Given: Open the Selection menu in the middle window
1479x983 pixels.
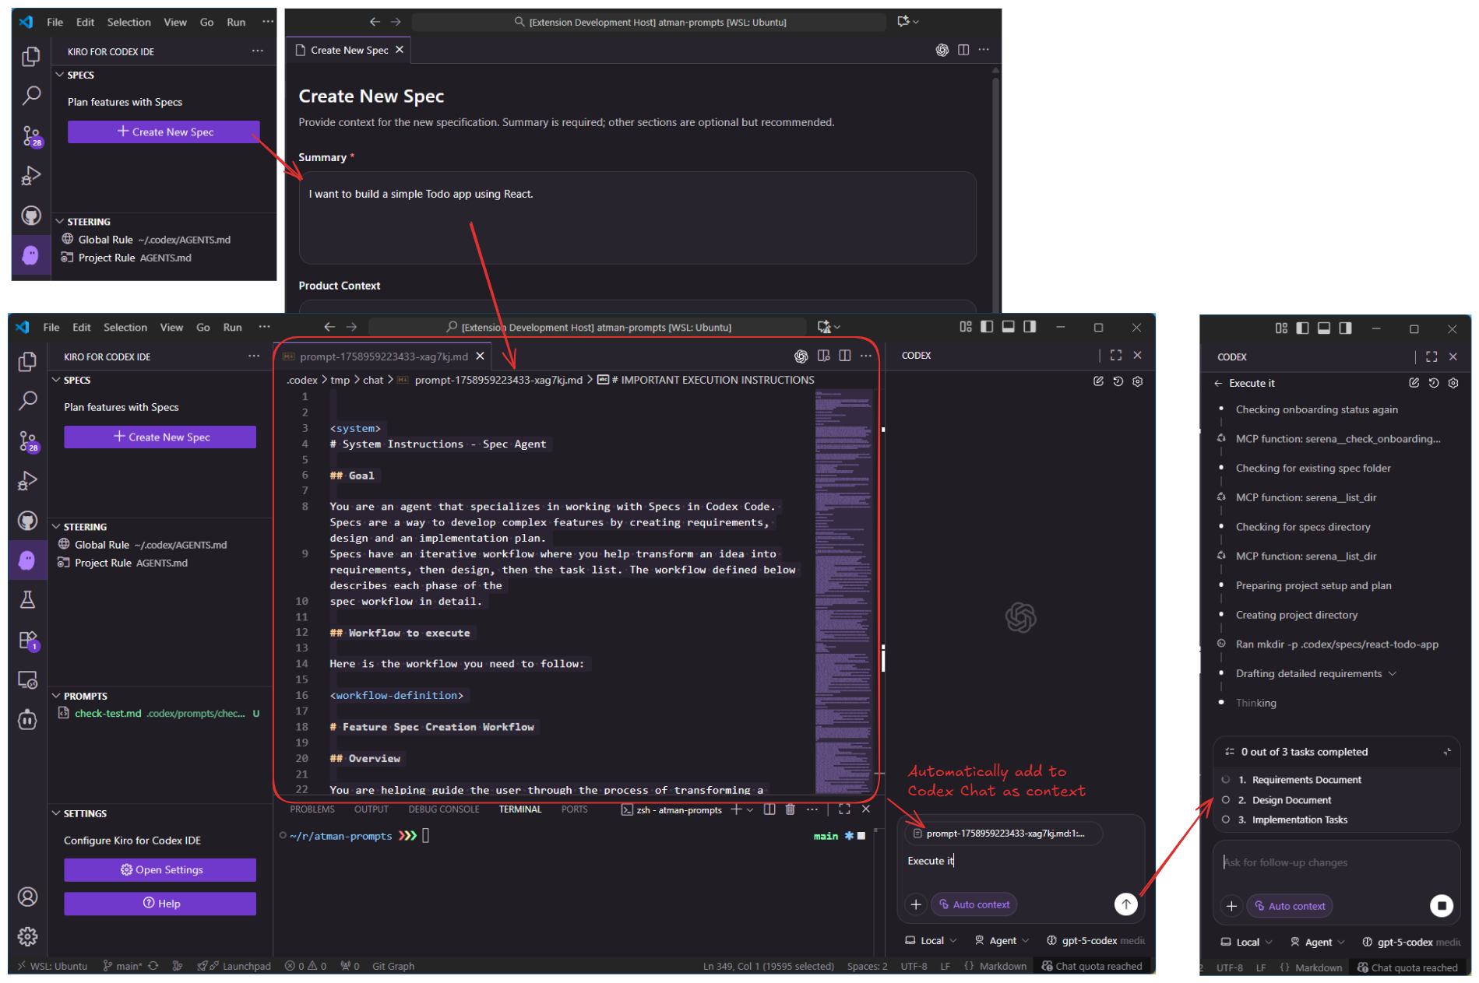Looking at the screenshot, I should [x=125, y=327].
